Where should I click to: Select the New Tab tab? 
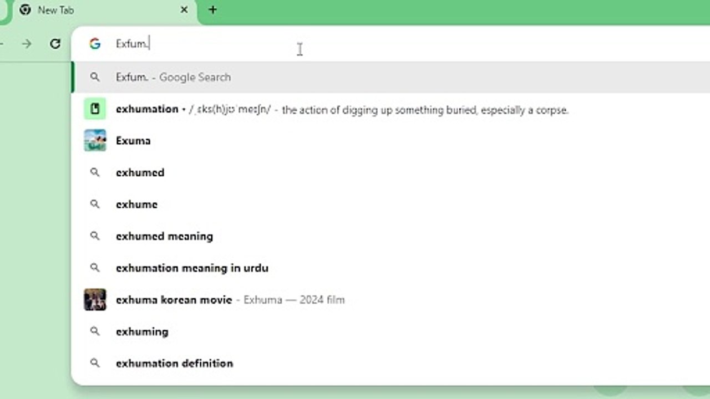click(x=100, y=11)
